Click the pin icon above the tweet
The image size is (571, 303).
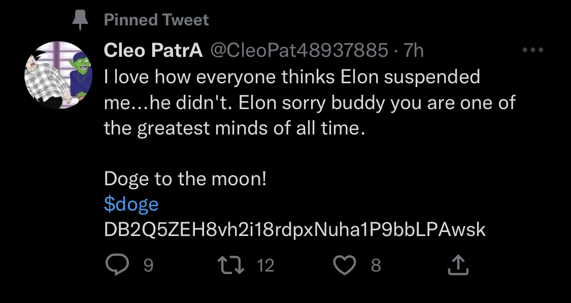click(x=80, y=20)
